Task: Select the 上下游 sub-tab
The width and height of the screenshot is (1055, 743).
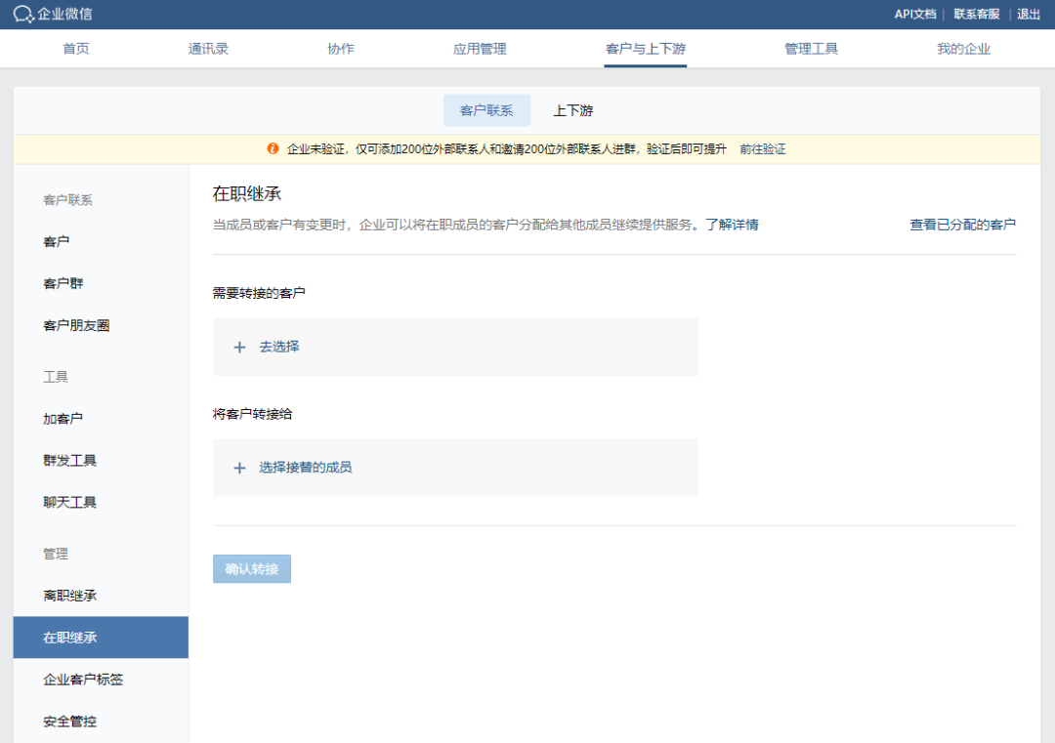Action: tap(572, 110)
